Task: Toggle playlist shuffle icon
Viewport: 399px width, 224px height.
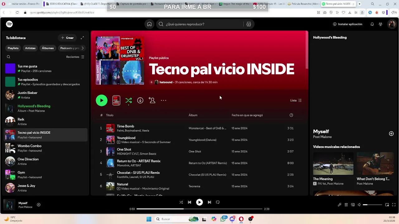Action: [x=128, y=100]
